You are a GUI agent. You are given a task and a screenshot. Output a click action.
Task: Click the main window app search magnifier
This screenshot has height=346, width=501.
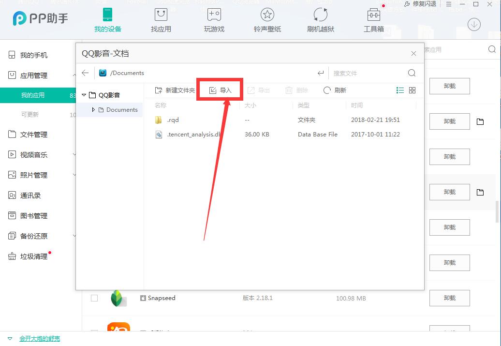(x=492, y=49)
